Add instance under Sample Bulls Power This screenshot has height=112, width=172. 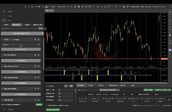(21, 83)
